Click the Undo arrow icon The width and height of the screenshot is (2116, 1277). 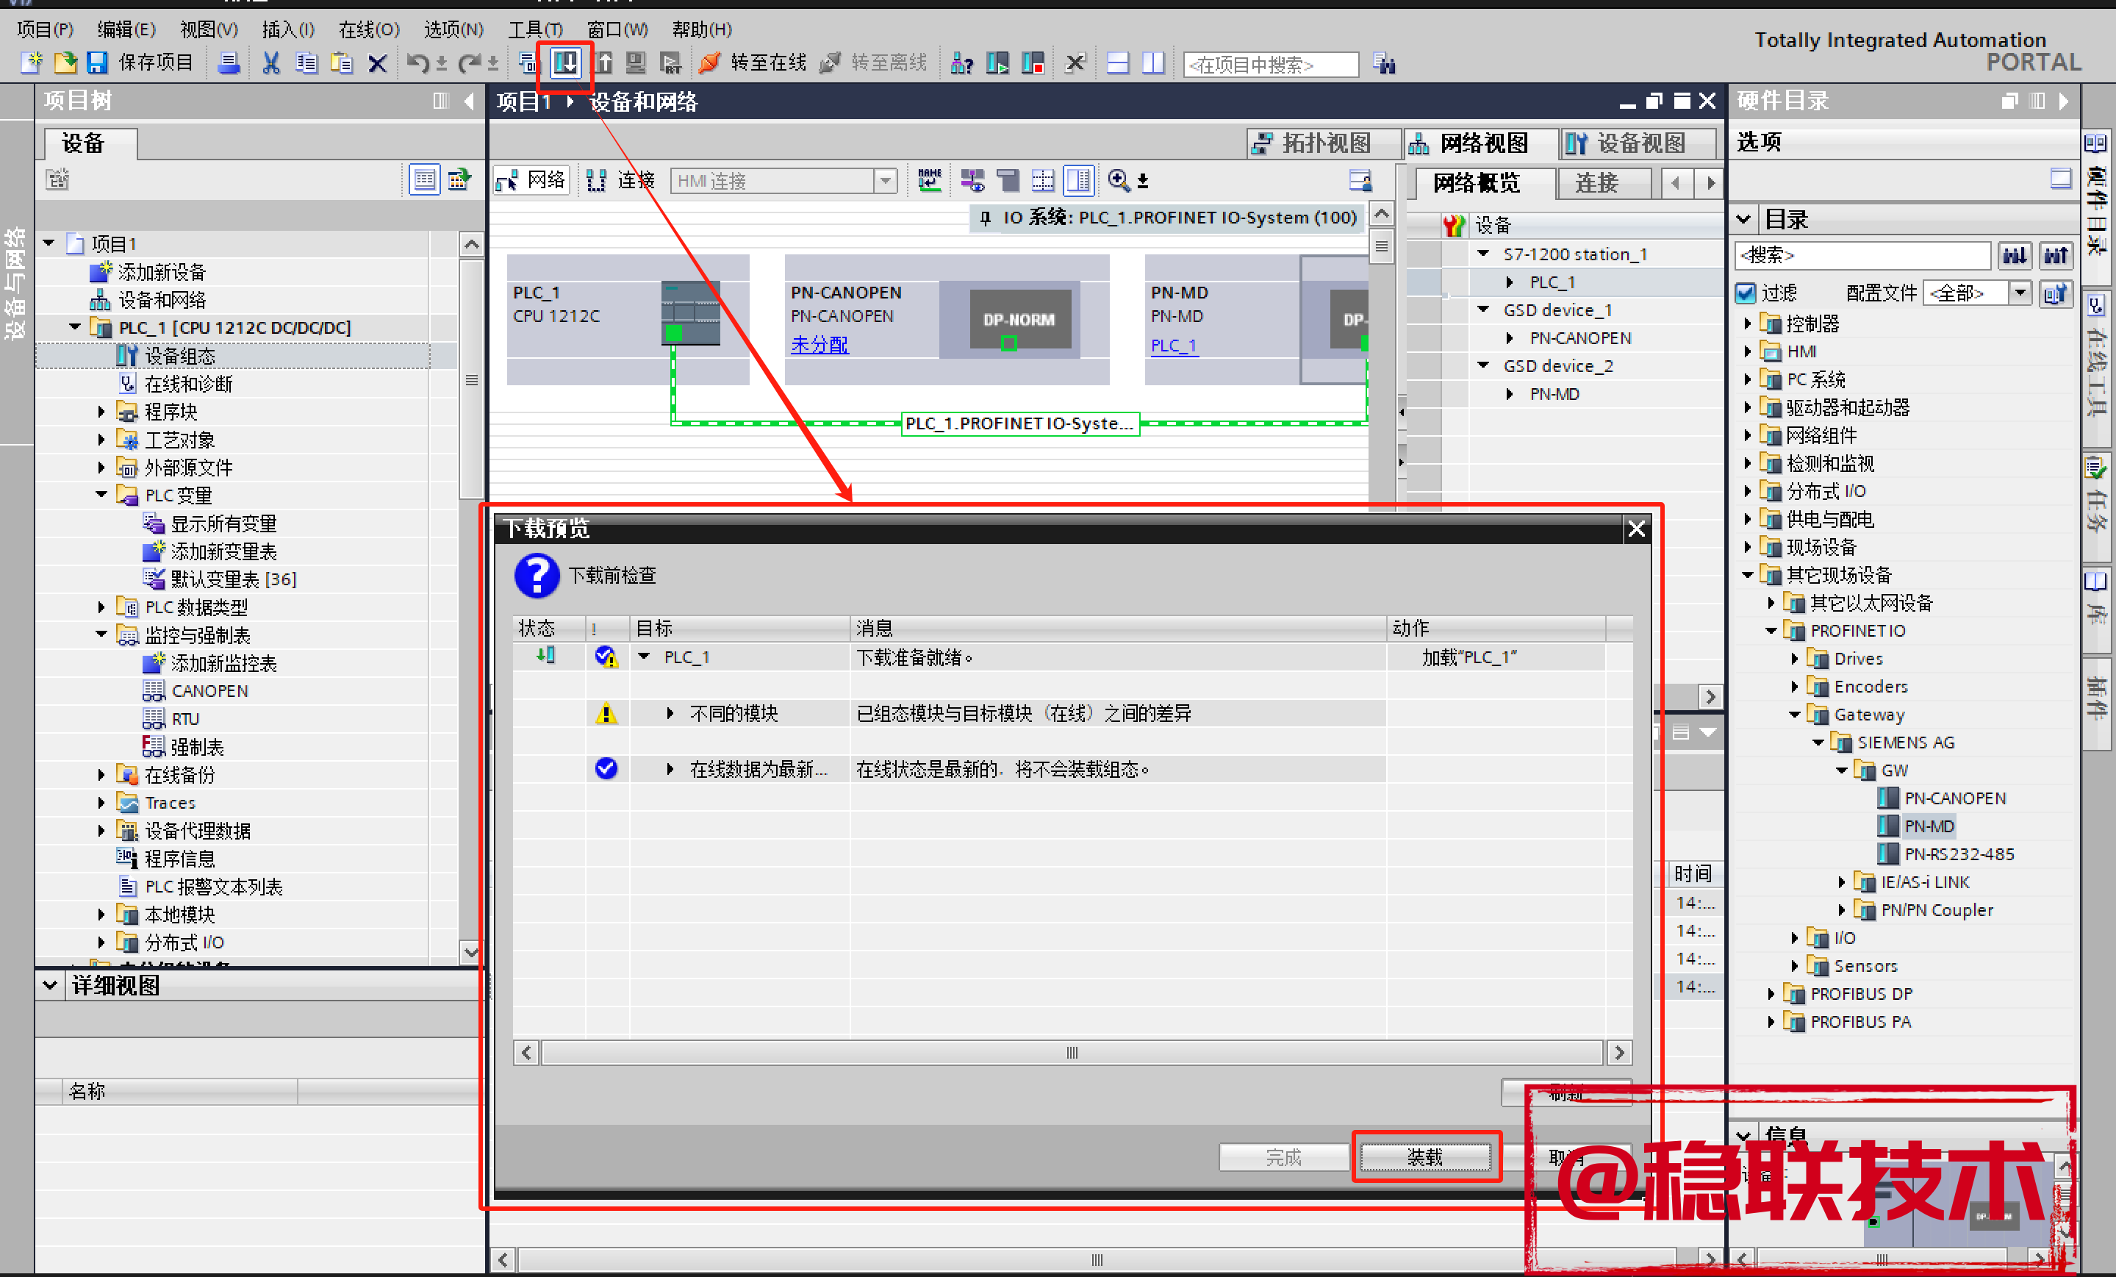[x=418, y=62]
